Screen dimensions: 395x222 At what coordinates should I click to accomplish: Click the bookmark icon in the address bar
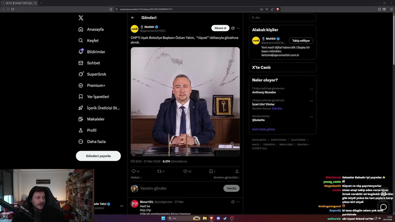(x=111, y=9)
